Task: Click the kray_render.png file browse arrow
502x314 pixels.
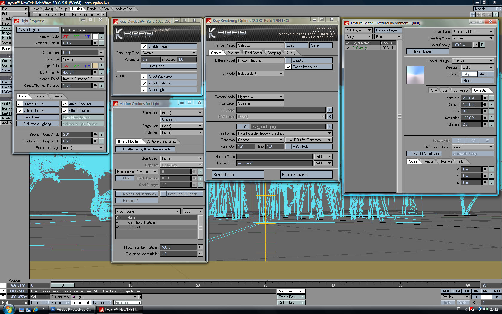Action: [330, 127]
